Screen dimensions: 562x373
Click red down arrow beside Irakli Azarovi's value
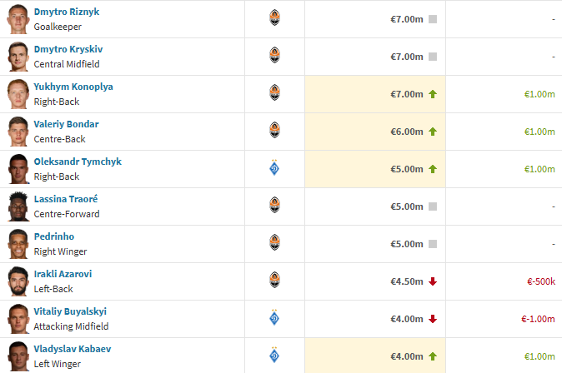pyautogui.click(x=433, y=281)
